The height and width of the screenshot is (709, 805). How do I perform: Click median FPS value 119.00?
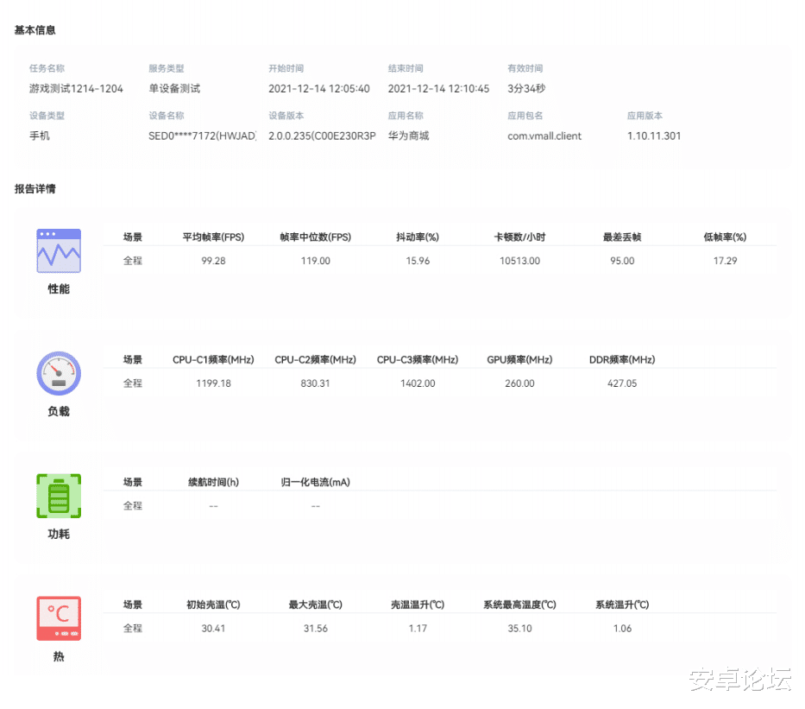[315, 261]
